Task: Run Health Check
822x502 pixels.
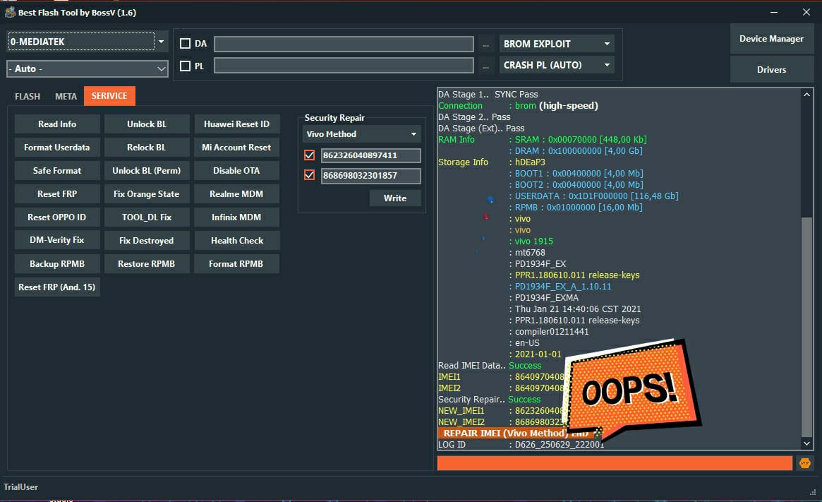Action: [x=236, y=240]
